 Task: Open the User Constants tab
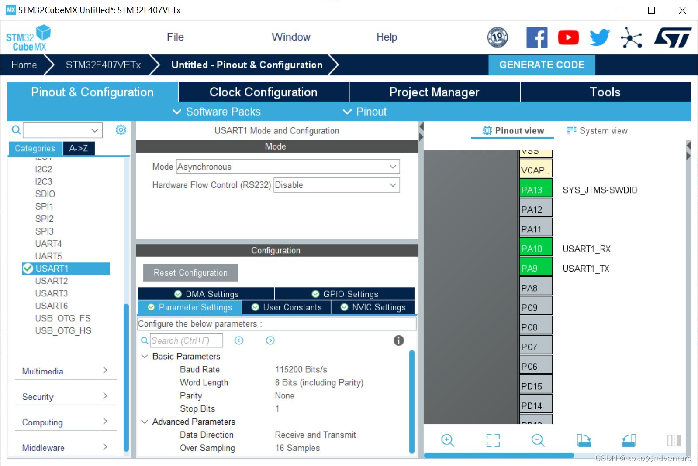pos(287,307)
